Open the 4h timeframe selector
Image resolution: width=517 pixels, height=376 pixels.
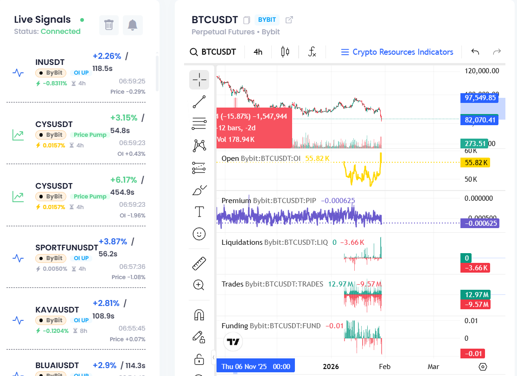[258, 52]
